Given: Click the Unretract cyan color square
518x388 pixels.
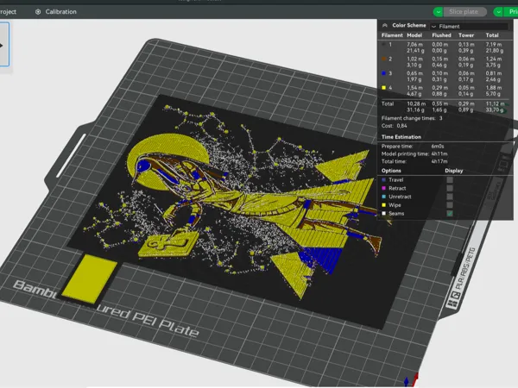Looking at the screenshot, I should 383,197.
